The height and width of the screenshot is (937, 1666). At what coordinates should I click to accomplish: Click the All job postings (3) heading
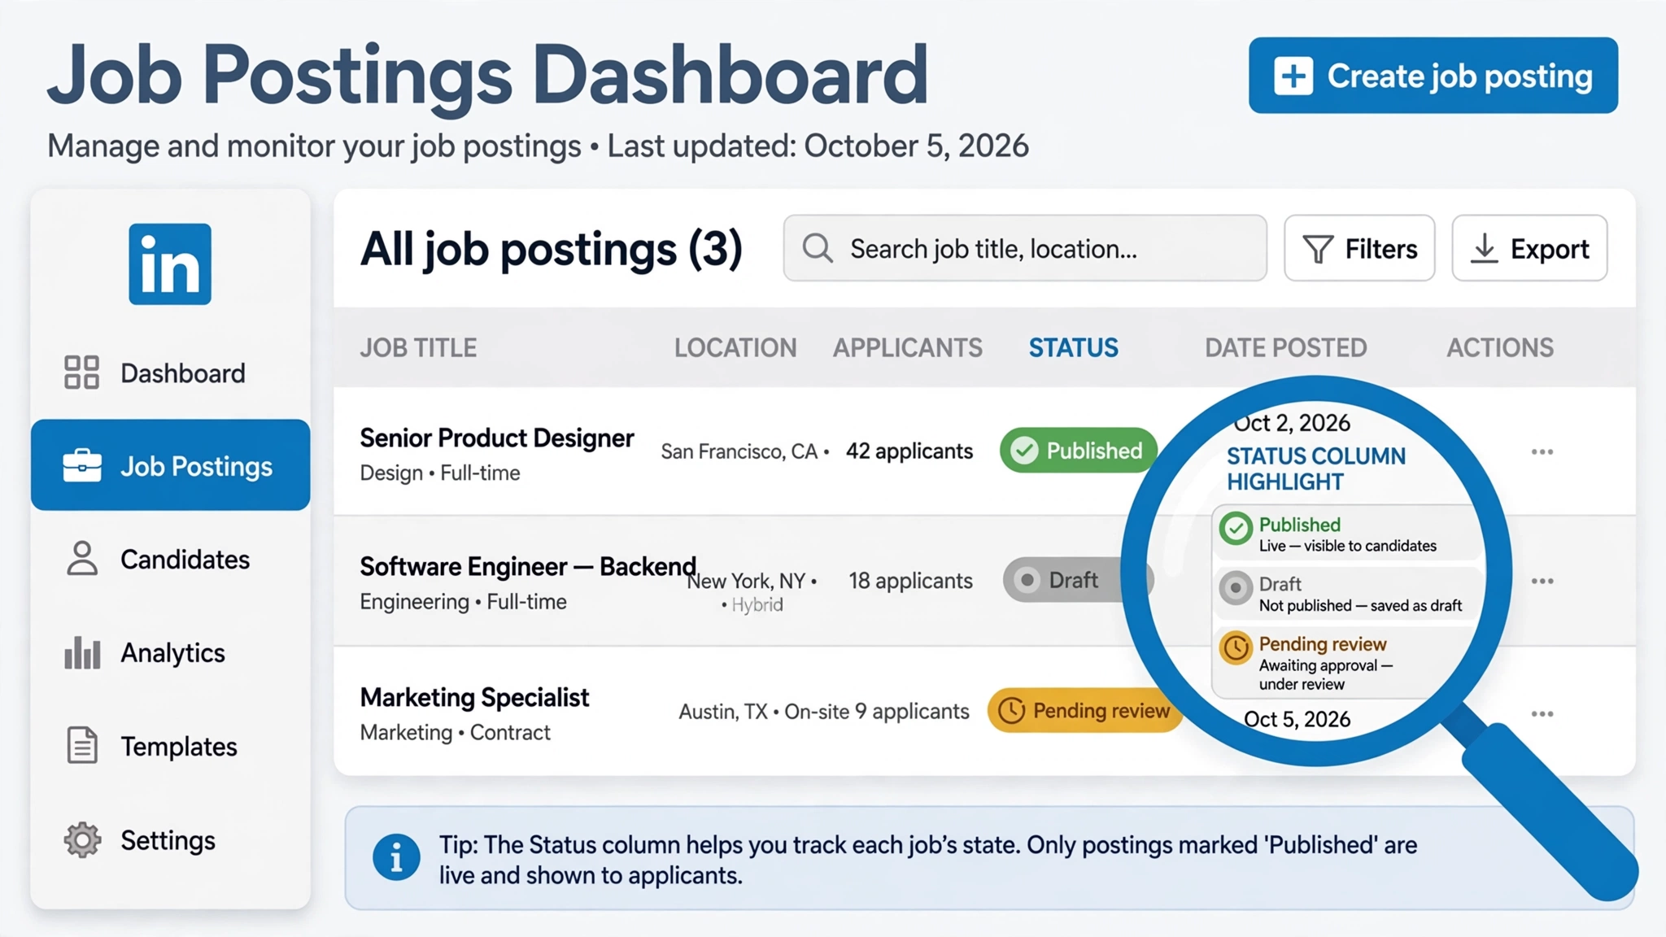(x=551, y=248)
